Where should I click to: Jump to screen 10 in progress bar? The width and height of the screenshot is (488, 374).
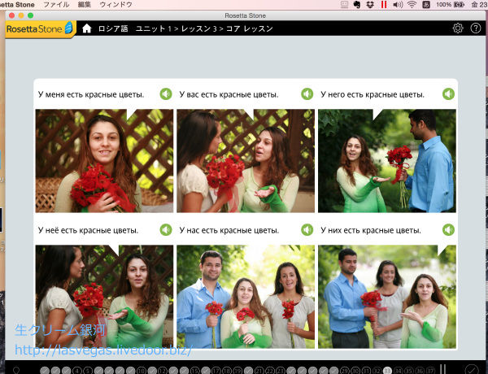(142, 371)
